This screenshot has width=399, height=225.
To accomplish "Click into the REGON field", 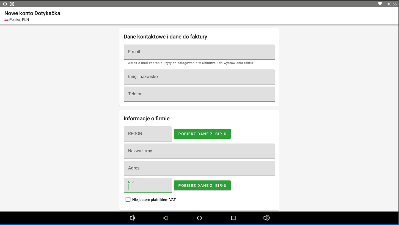I will (148, 134).
